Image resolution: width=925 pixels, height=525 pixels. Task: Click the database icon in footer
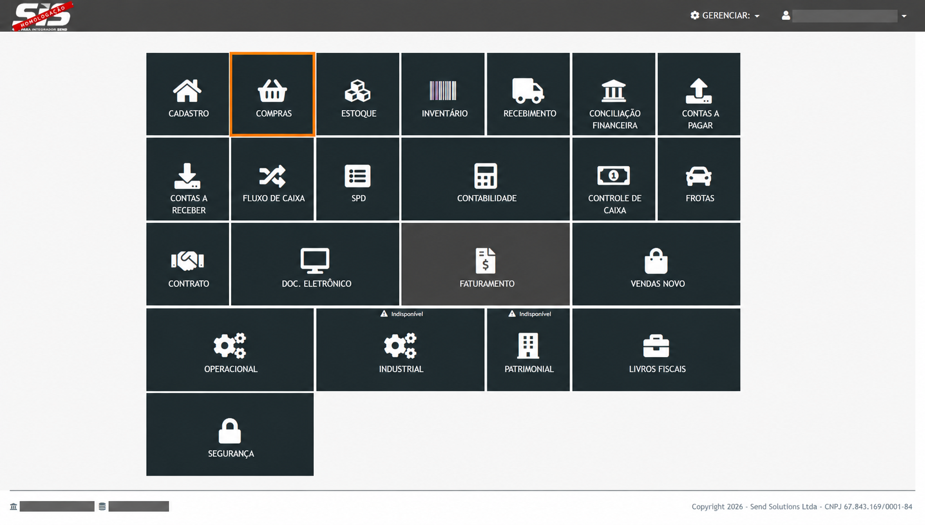coord(102,507)
